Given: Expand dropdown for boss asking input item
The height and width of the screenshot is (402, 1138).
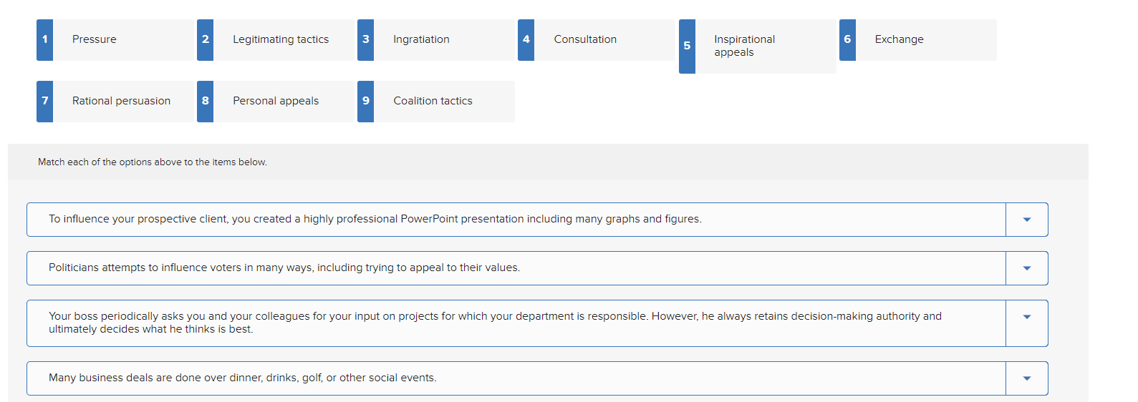Looking at the screenshot, I should click(x=1026, y=317).
